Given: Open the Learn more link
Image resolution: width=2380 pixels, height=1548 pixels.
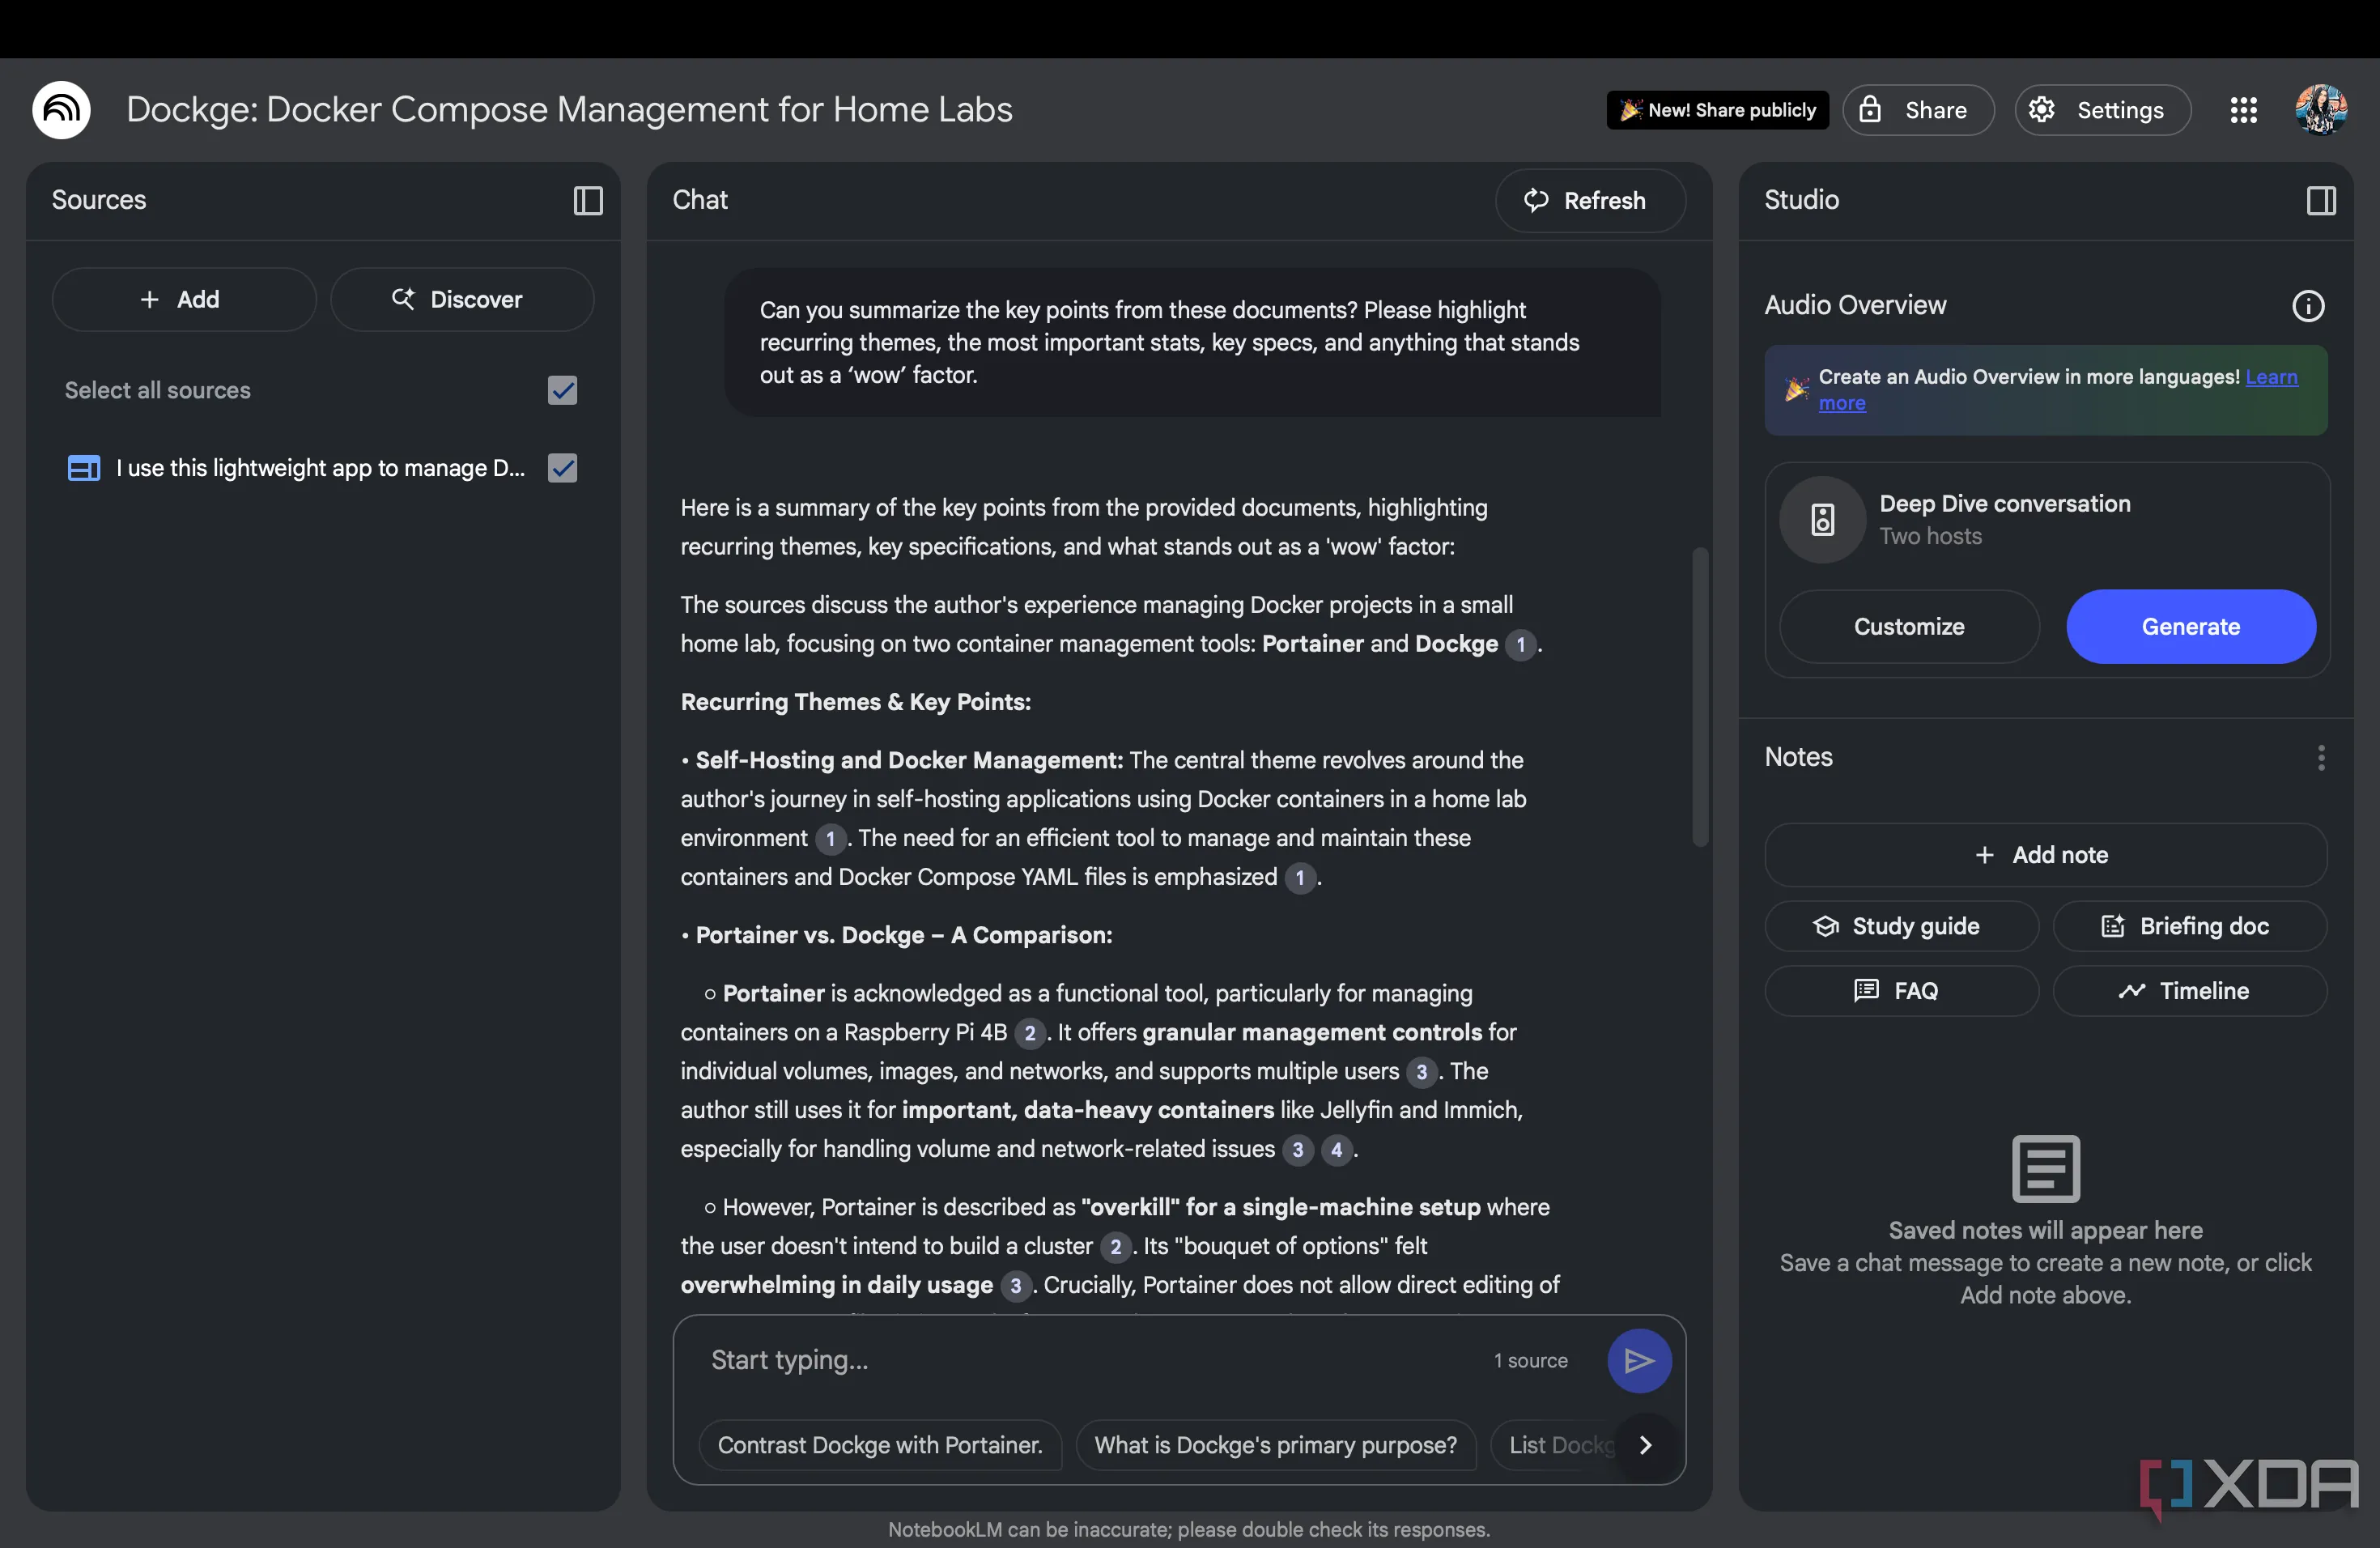Looking at the screenshot, I should point(2271,377).
